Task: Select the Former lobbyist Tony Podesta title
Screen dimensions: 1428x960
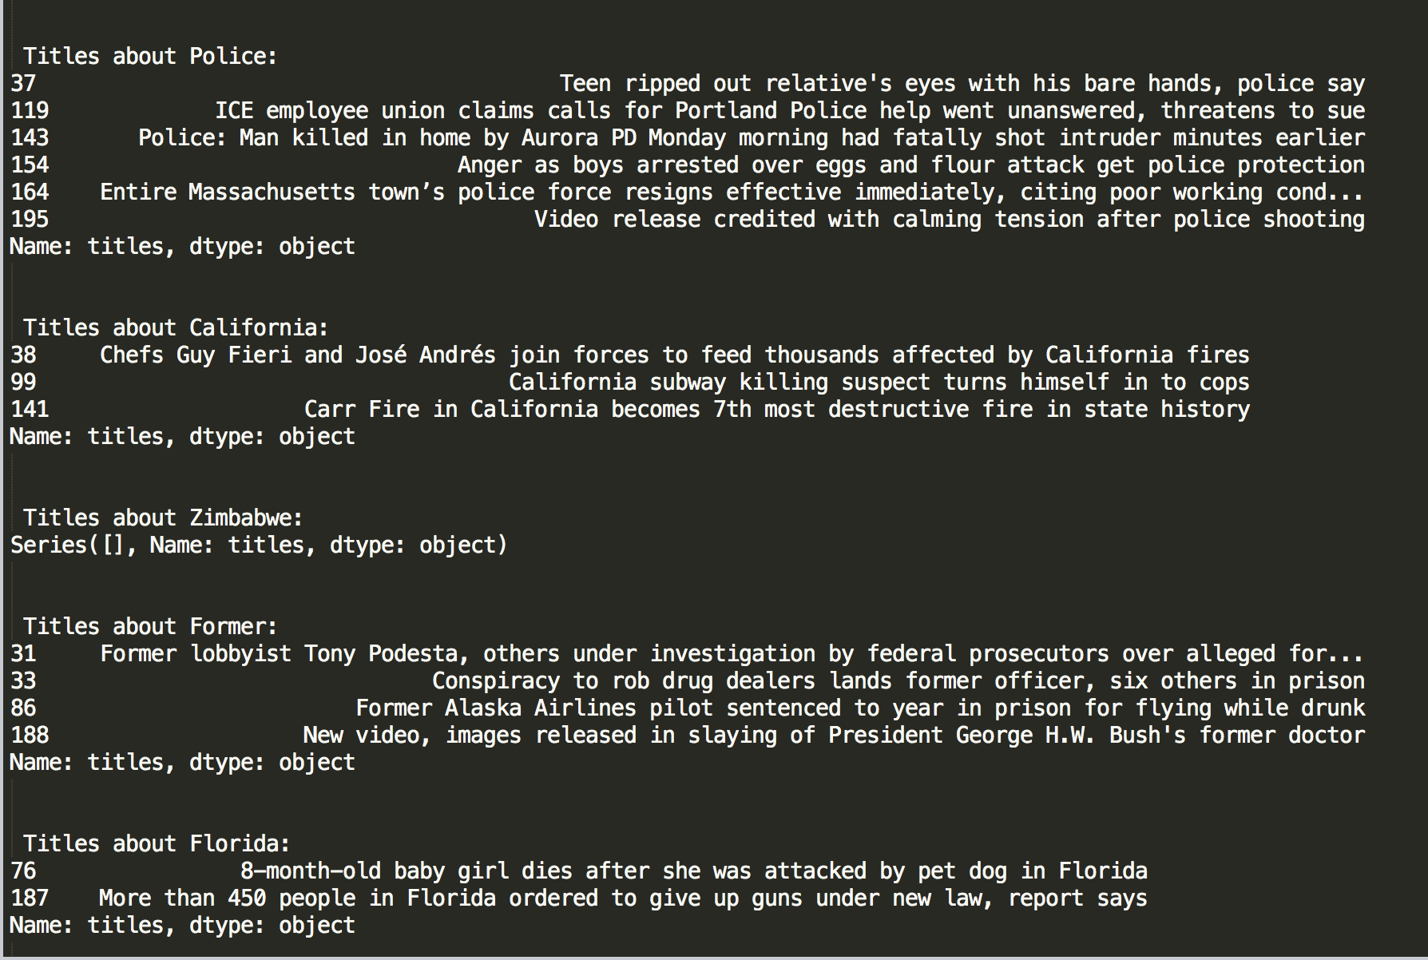Action: point(732,654)
